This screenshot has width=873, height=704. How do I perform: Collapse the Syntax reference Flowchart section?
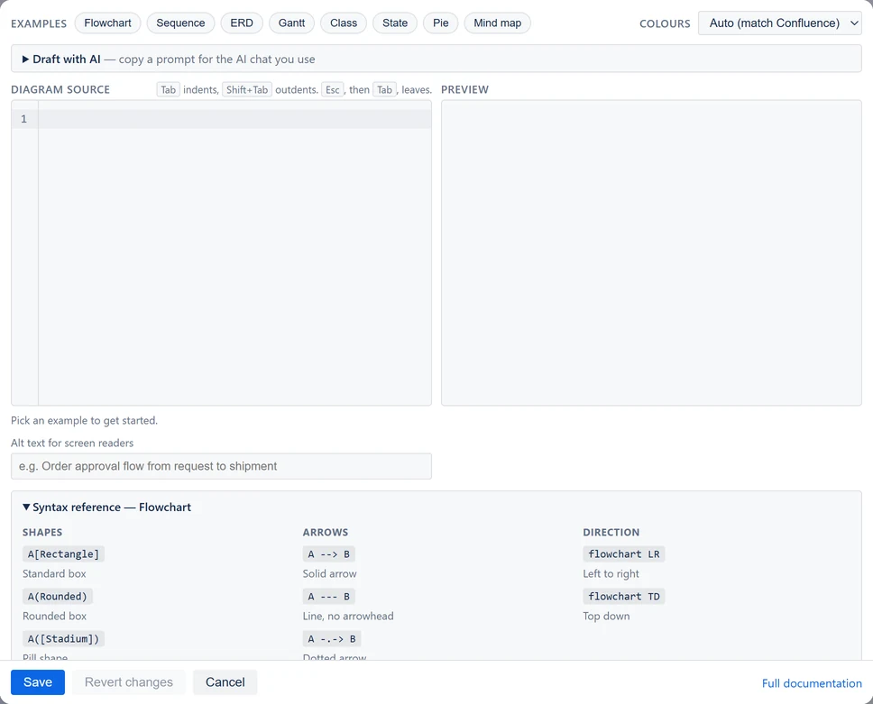coord(106,507)
